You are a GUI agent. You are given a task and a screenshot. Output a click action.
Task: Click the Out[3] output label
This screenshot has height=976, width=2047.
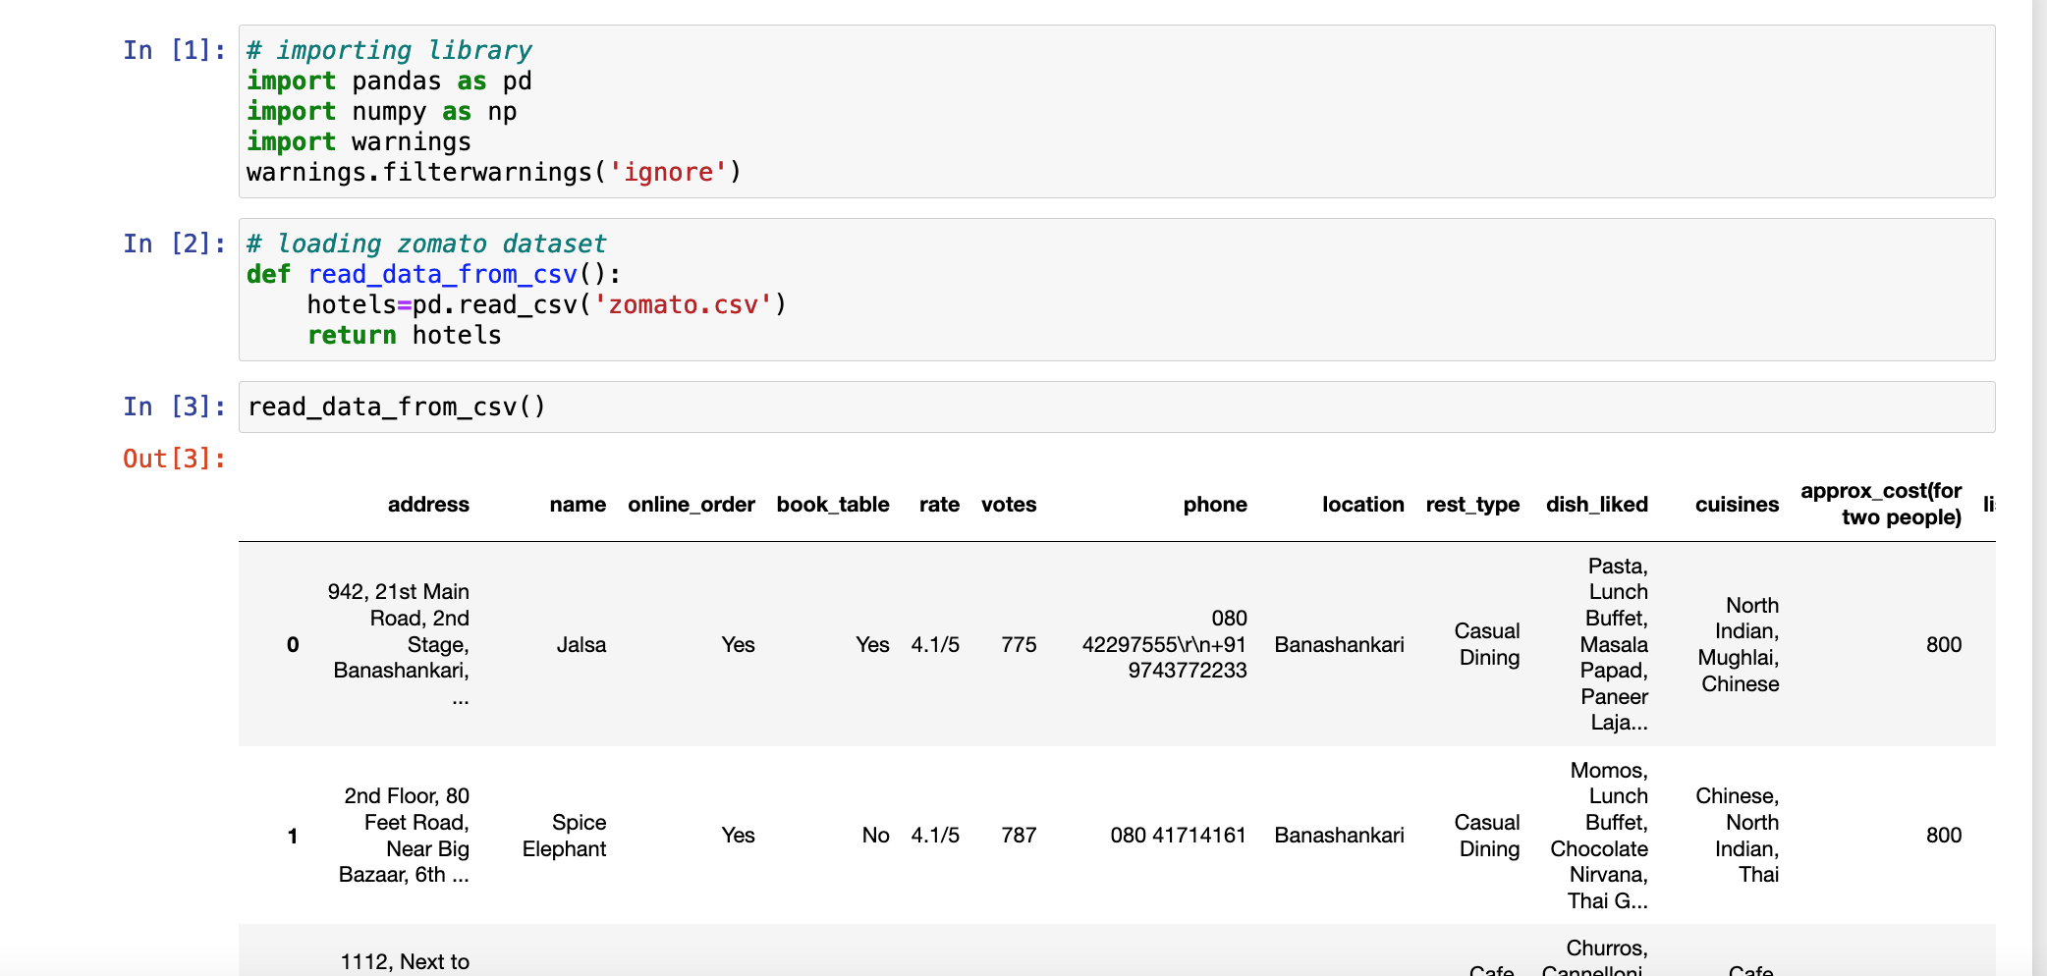(x=173, y=458)
